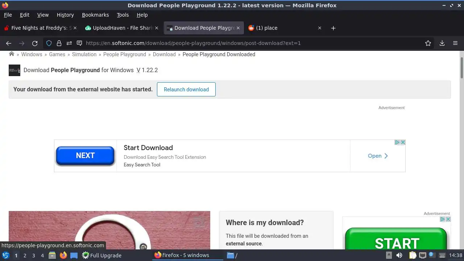The image size is (464, 261).
Task: Open the Download breadcrumb link
Action: (x=164, y=54)
